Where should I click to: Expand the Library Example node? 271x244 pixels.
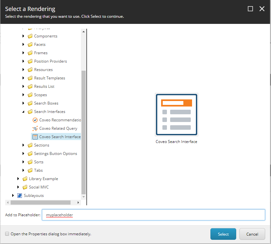18,178
